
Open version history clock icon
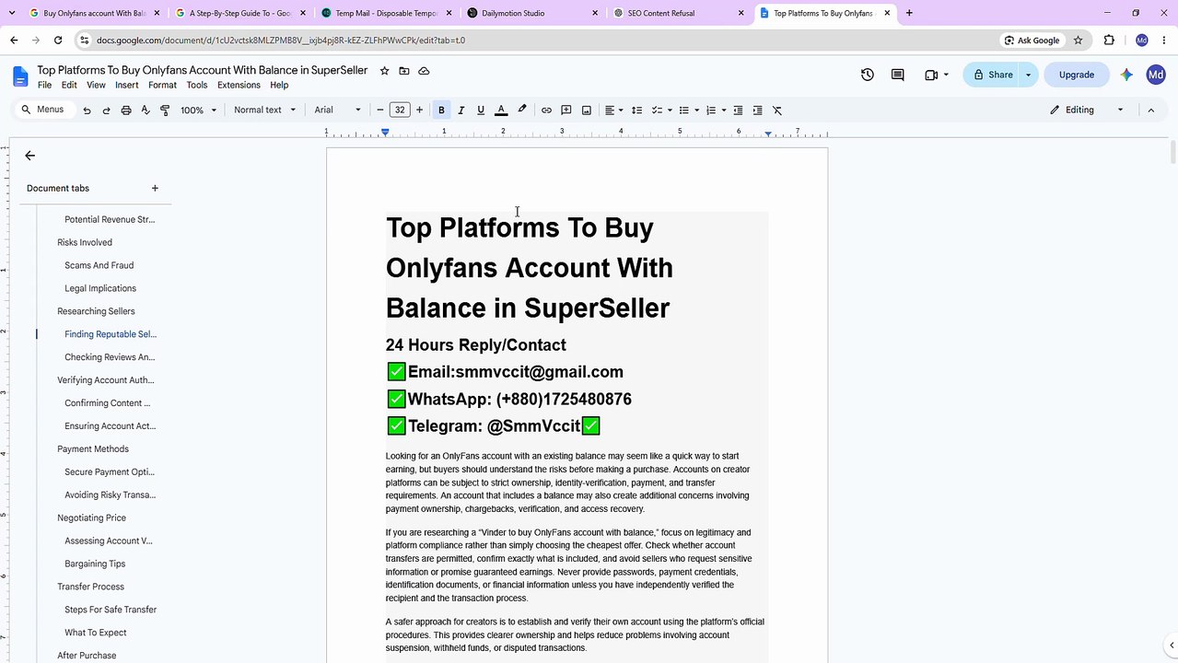[867, 75]
